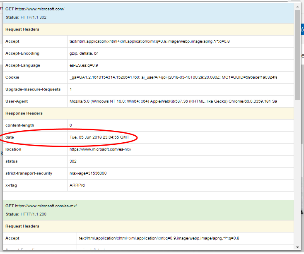Click the scrollbar up arrow
The image size is (304, 254).
click(x=297, y=7)
